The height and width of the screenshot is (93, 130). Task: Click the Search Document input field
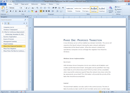click(x=12, y=20)
